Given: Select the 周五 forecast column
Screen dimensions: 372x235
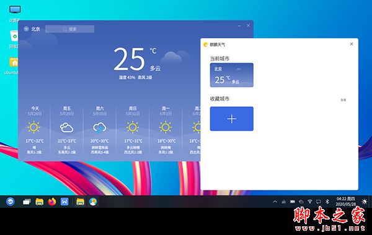Looking at the screenshot, I should tap(67, 130).
